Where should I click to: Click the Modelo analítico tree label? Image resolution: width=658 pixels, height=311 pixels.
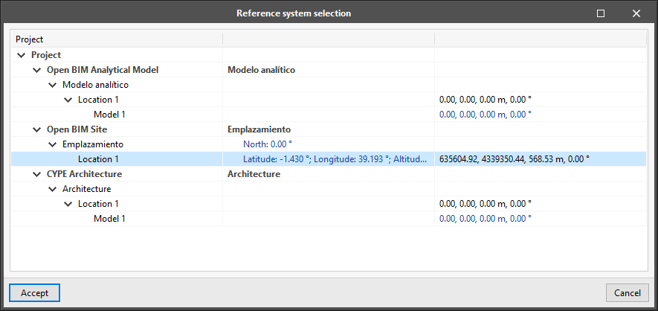(95, 85)
